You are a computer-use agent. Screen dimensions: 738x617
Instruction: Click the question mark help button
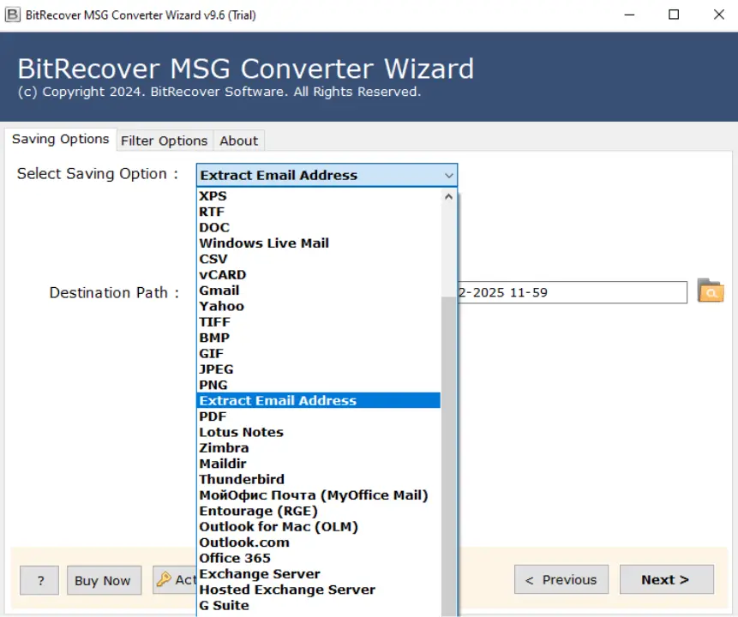click(39, 580)
